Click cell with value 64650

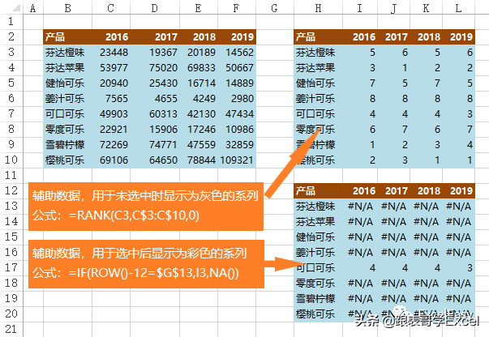(155, 160)
